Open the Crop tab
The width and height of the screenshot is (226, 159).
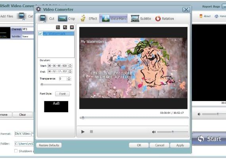(67, 19)
